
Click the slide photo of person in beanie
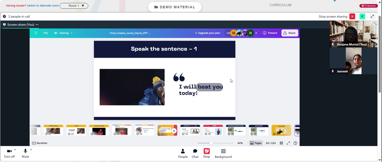coord(132,87)
